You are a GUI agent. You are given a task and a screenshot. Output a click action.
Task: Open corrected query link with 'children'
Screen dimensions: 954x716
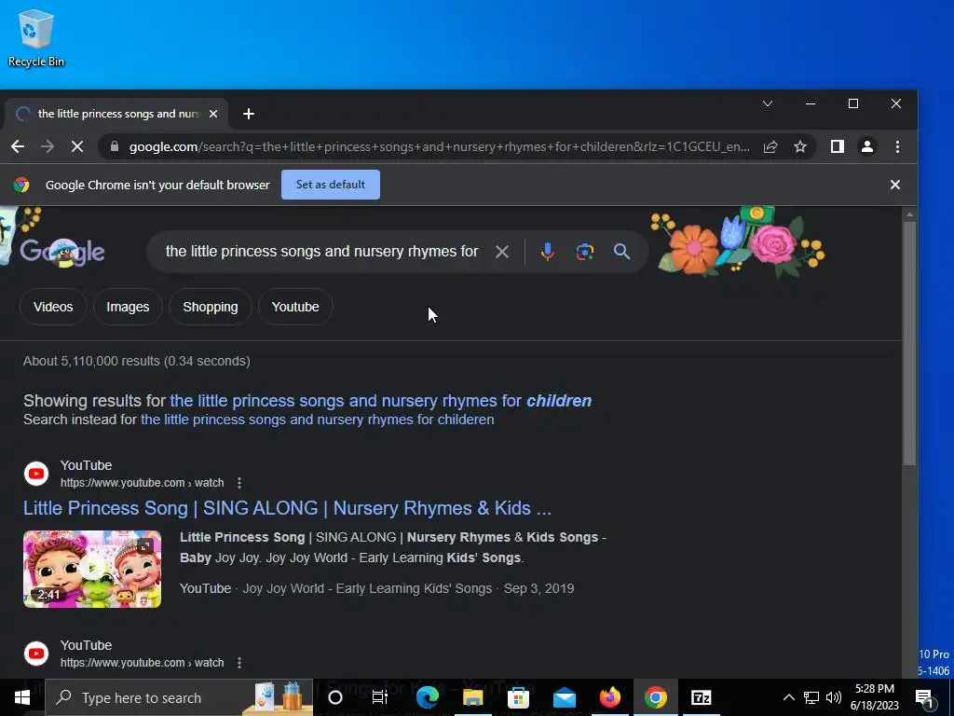380,401
